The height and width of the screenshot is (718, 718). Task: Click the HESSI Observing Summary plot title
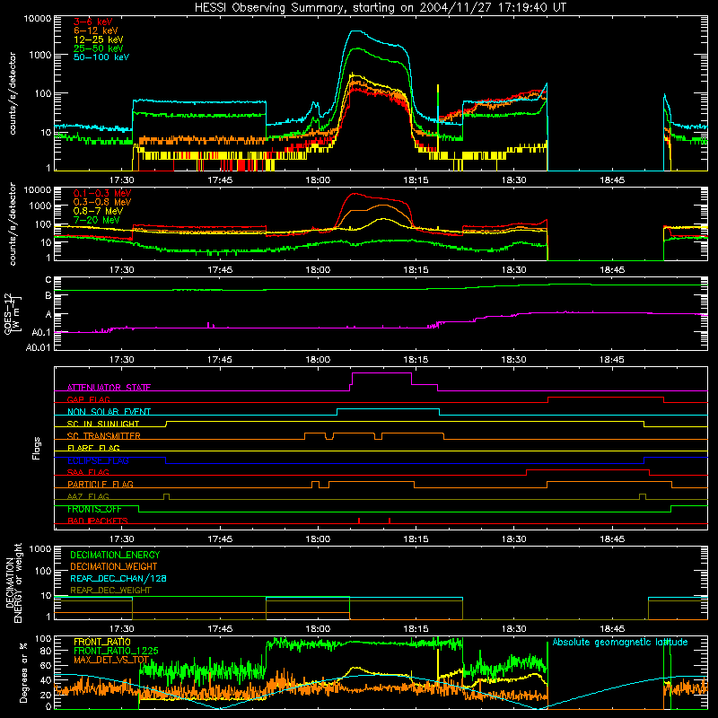pyautogui.click(x=381, y=8)
